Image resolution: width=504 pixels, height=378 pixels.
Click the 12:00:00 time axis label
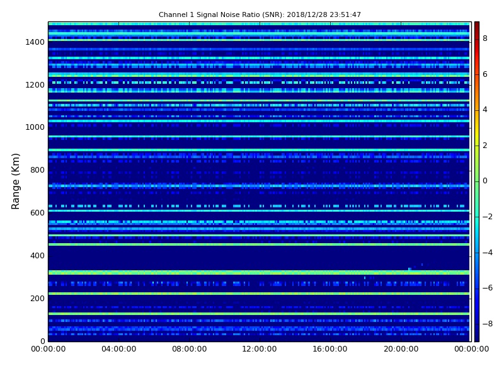click(260, 349)
